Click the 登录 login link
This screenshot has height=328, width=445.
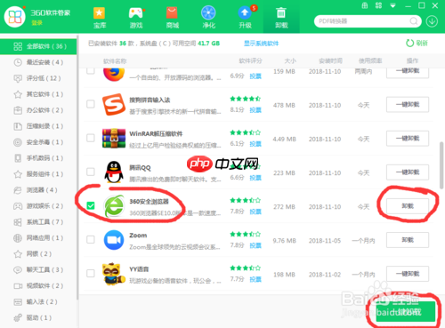point(37,23)
